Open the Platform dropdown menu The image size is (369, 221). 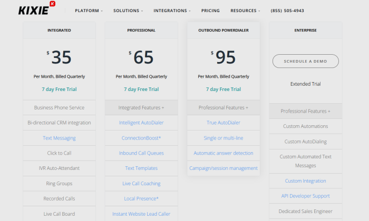[89, 11]
